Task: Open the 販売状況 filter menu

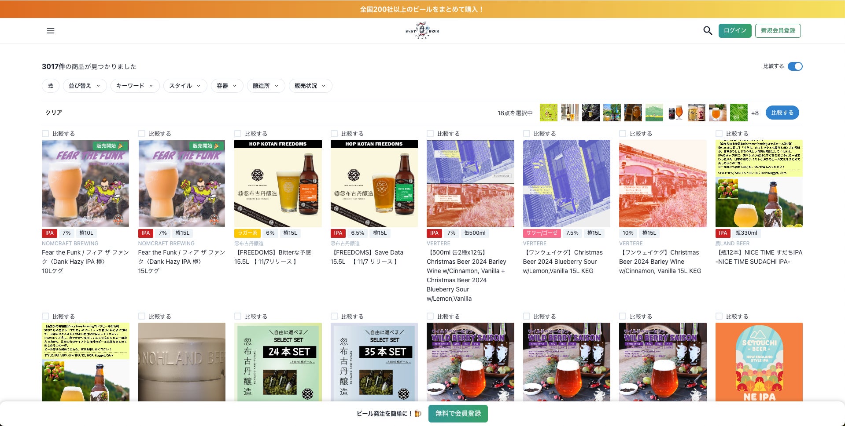Action: click(310, 86)
